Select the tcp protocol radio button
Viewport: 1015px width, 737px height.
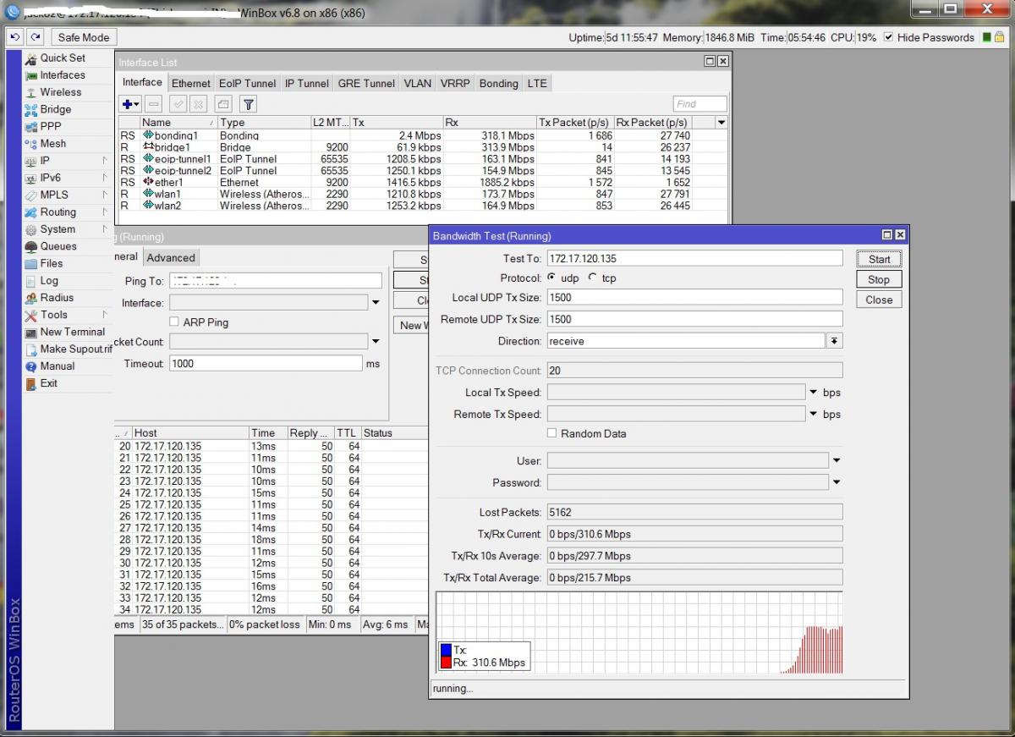pos(593,278)
